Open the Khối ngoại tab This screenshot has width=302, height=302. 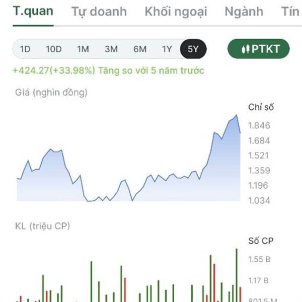176,12
